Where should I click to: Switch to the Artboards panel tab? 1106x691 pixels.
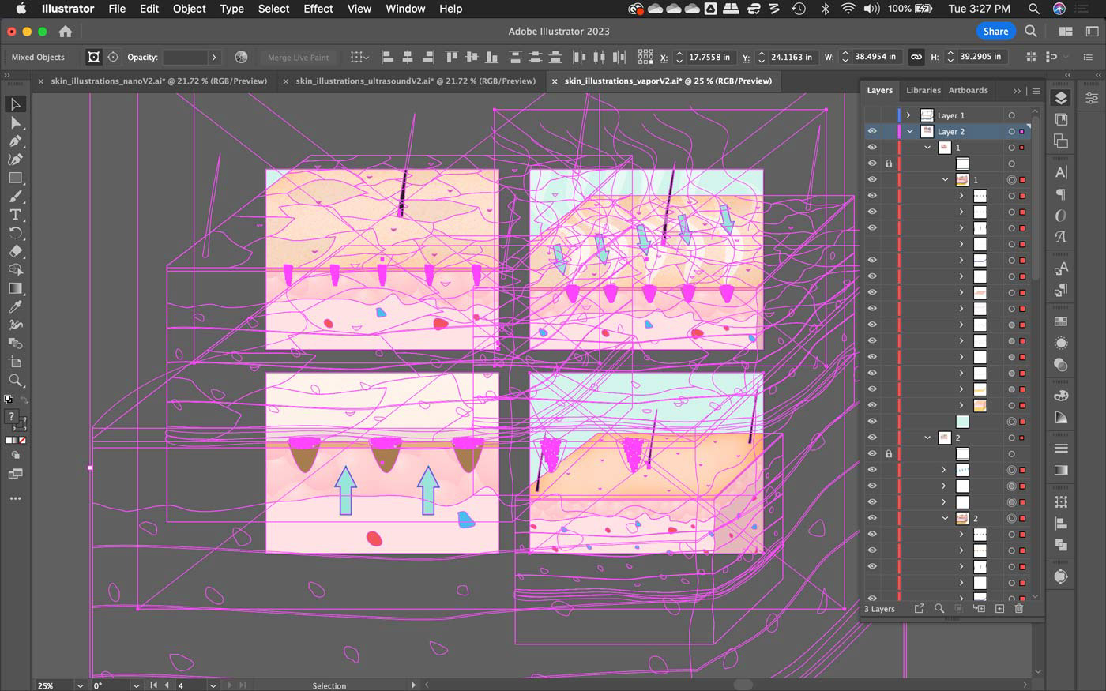[x=968, y=90]
